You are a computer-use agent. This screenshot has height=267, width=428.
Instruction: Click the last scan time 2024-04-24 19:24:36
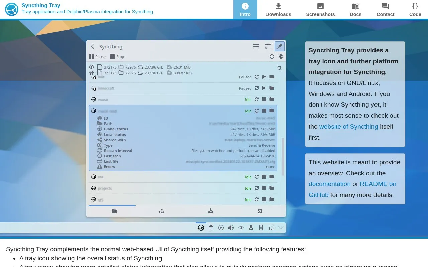tap(258, 156)
